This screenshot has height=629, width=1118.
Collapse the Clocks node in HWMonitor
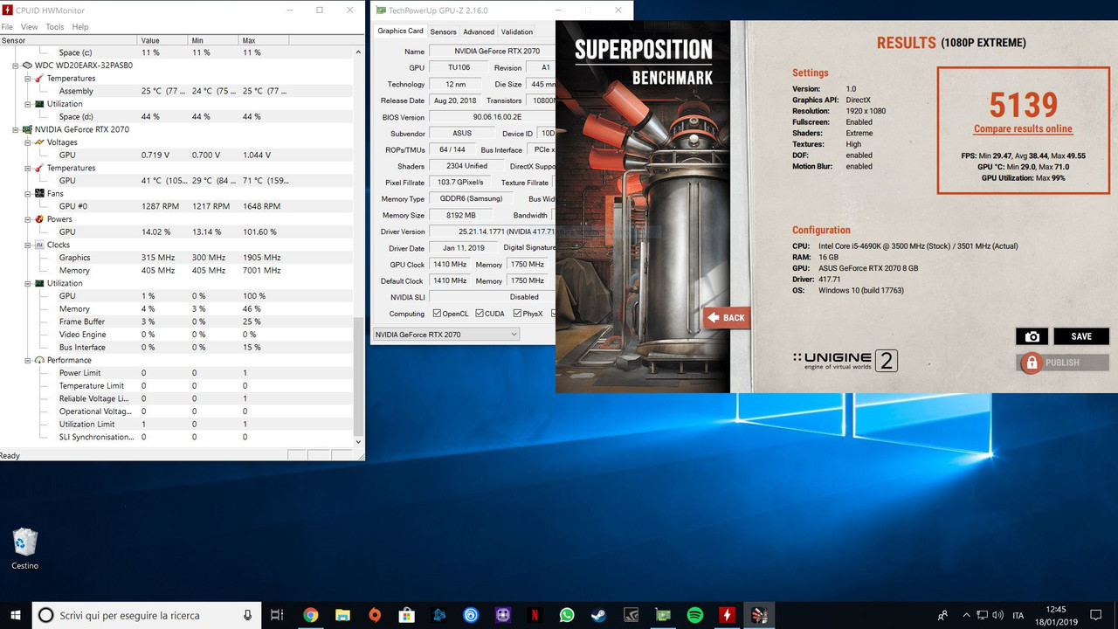28,245
